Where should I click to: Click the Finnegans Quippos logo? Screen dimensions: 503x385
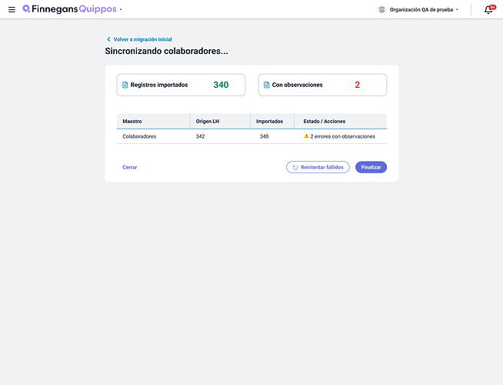point(70,9)
